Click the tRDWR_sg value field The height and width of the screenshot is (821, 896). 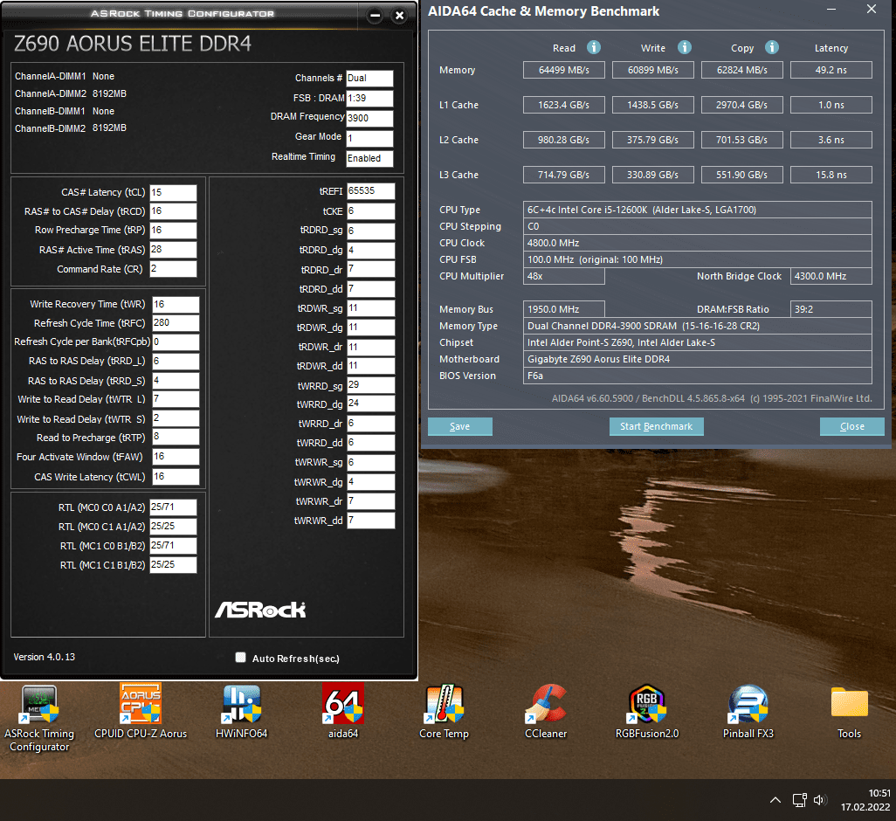click(370, 308)
